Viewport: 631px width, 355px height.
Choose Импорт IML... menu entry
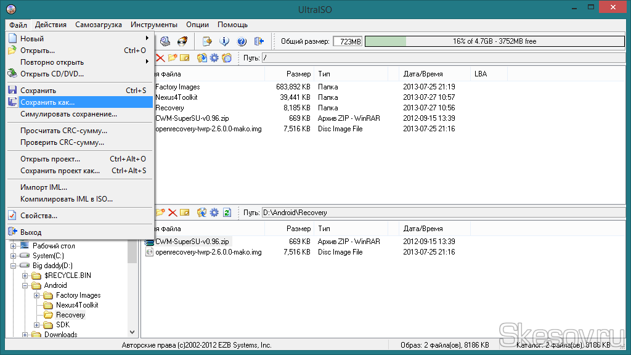tap(79, 187)
